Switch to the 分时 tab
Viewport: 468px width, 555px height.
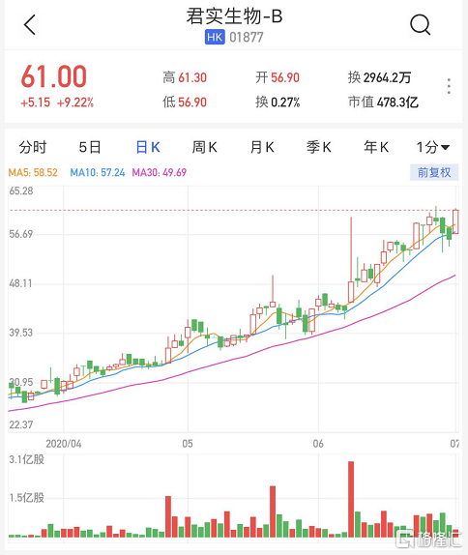click(33, 147)
